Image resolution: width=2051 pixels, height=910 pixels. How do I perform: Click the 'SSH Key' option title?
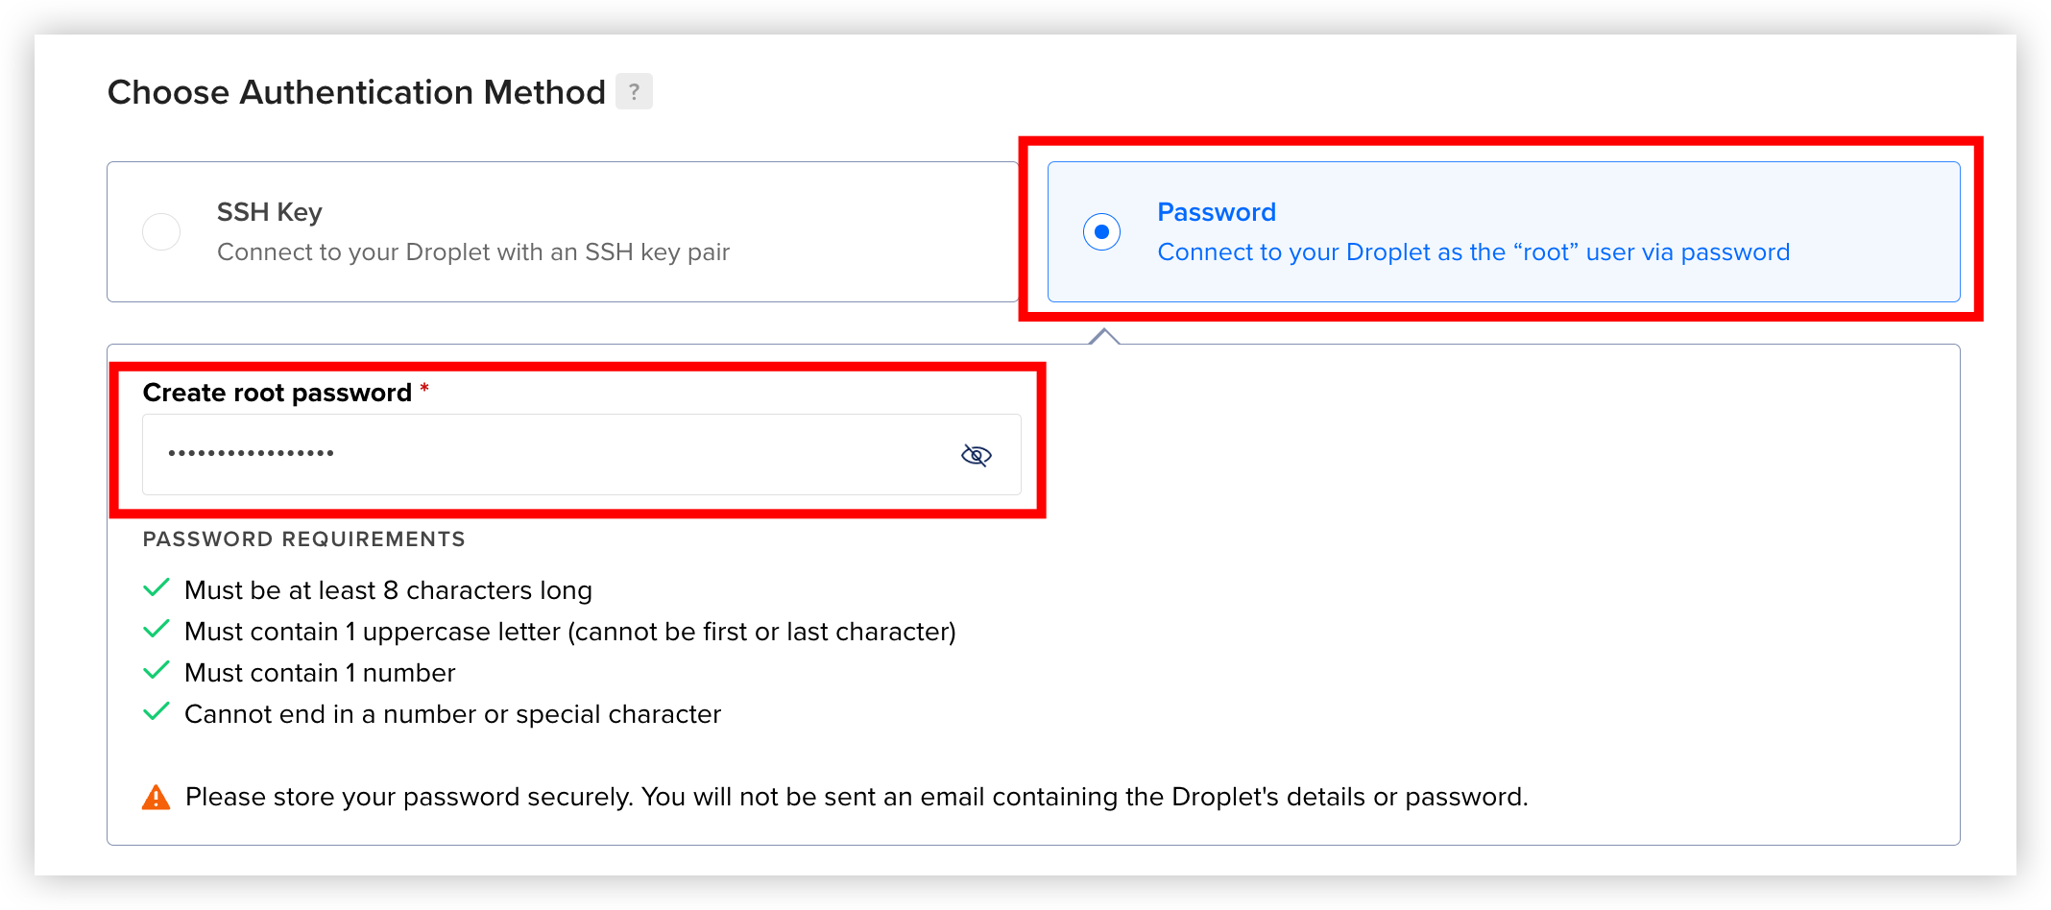(269, 212)
